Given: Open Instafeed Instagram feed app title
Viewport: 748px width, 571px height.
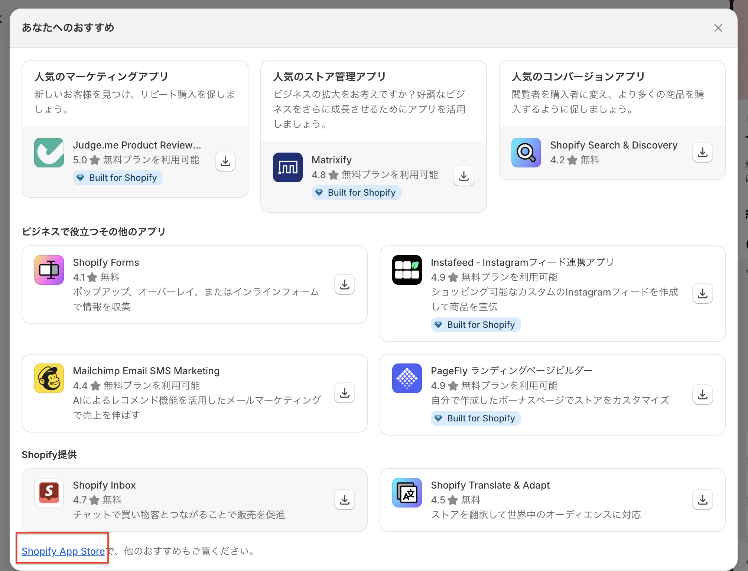Looking at the screenshot, I should 522,262.
